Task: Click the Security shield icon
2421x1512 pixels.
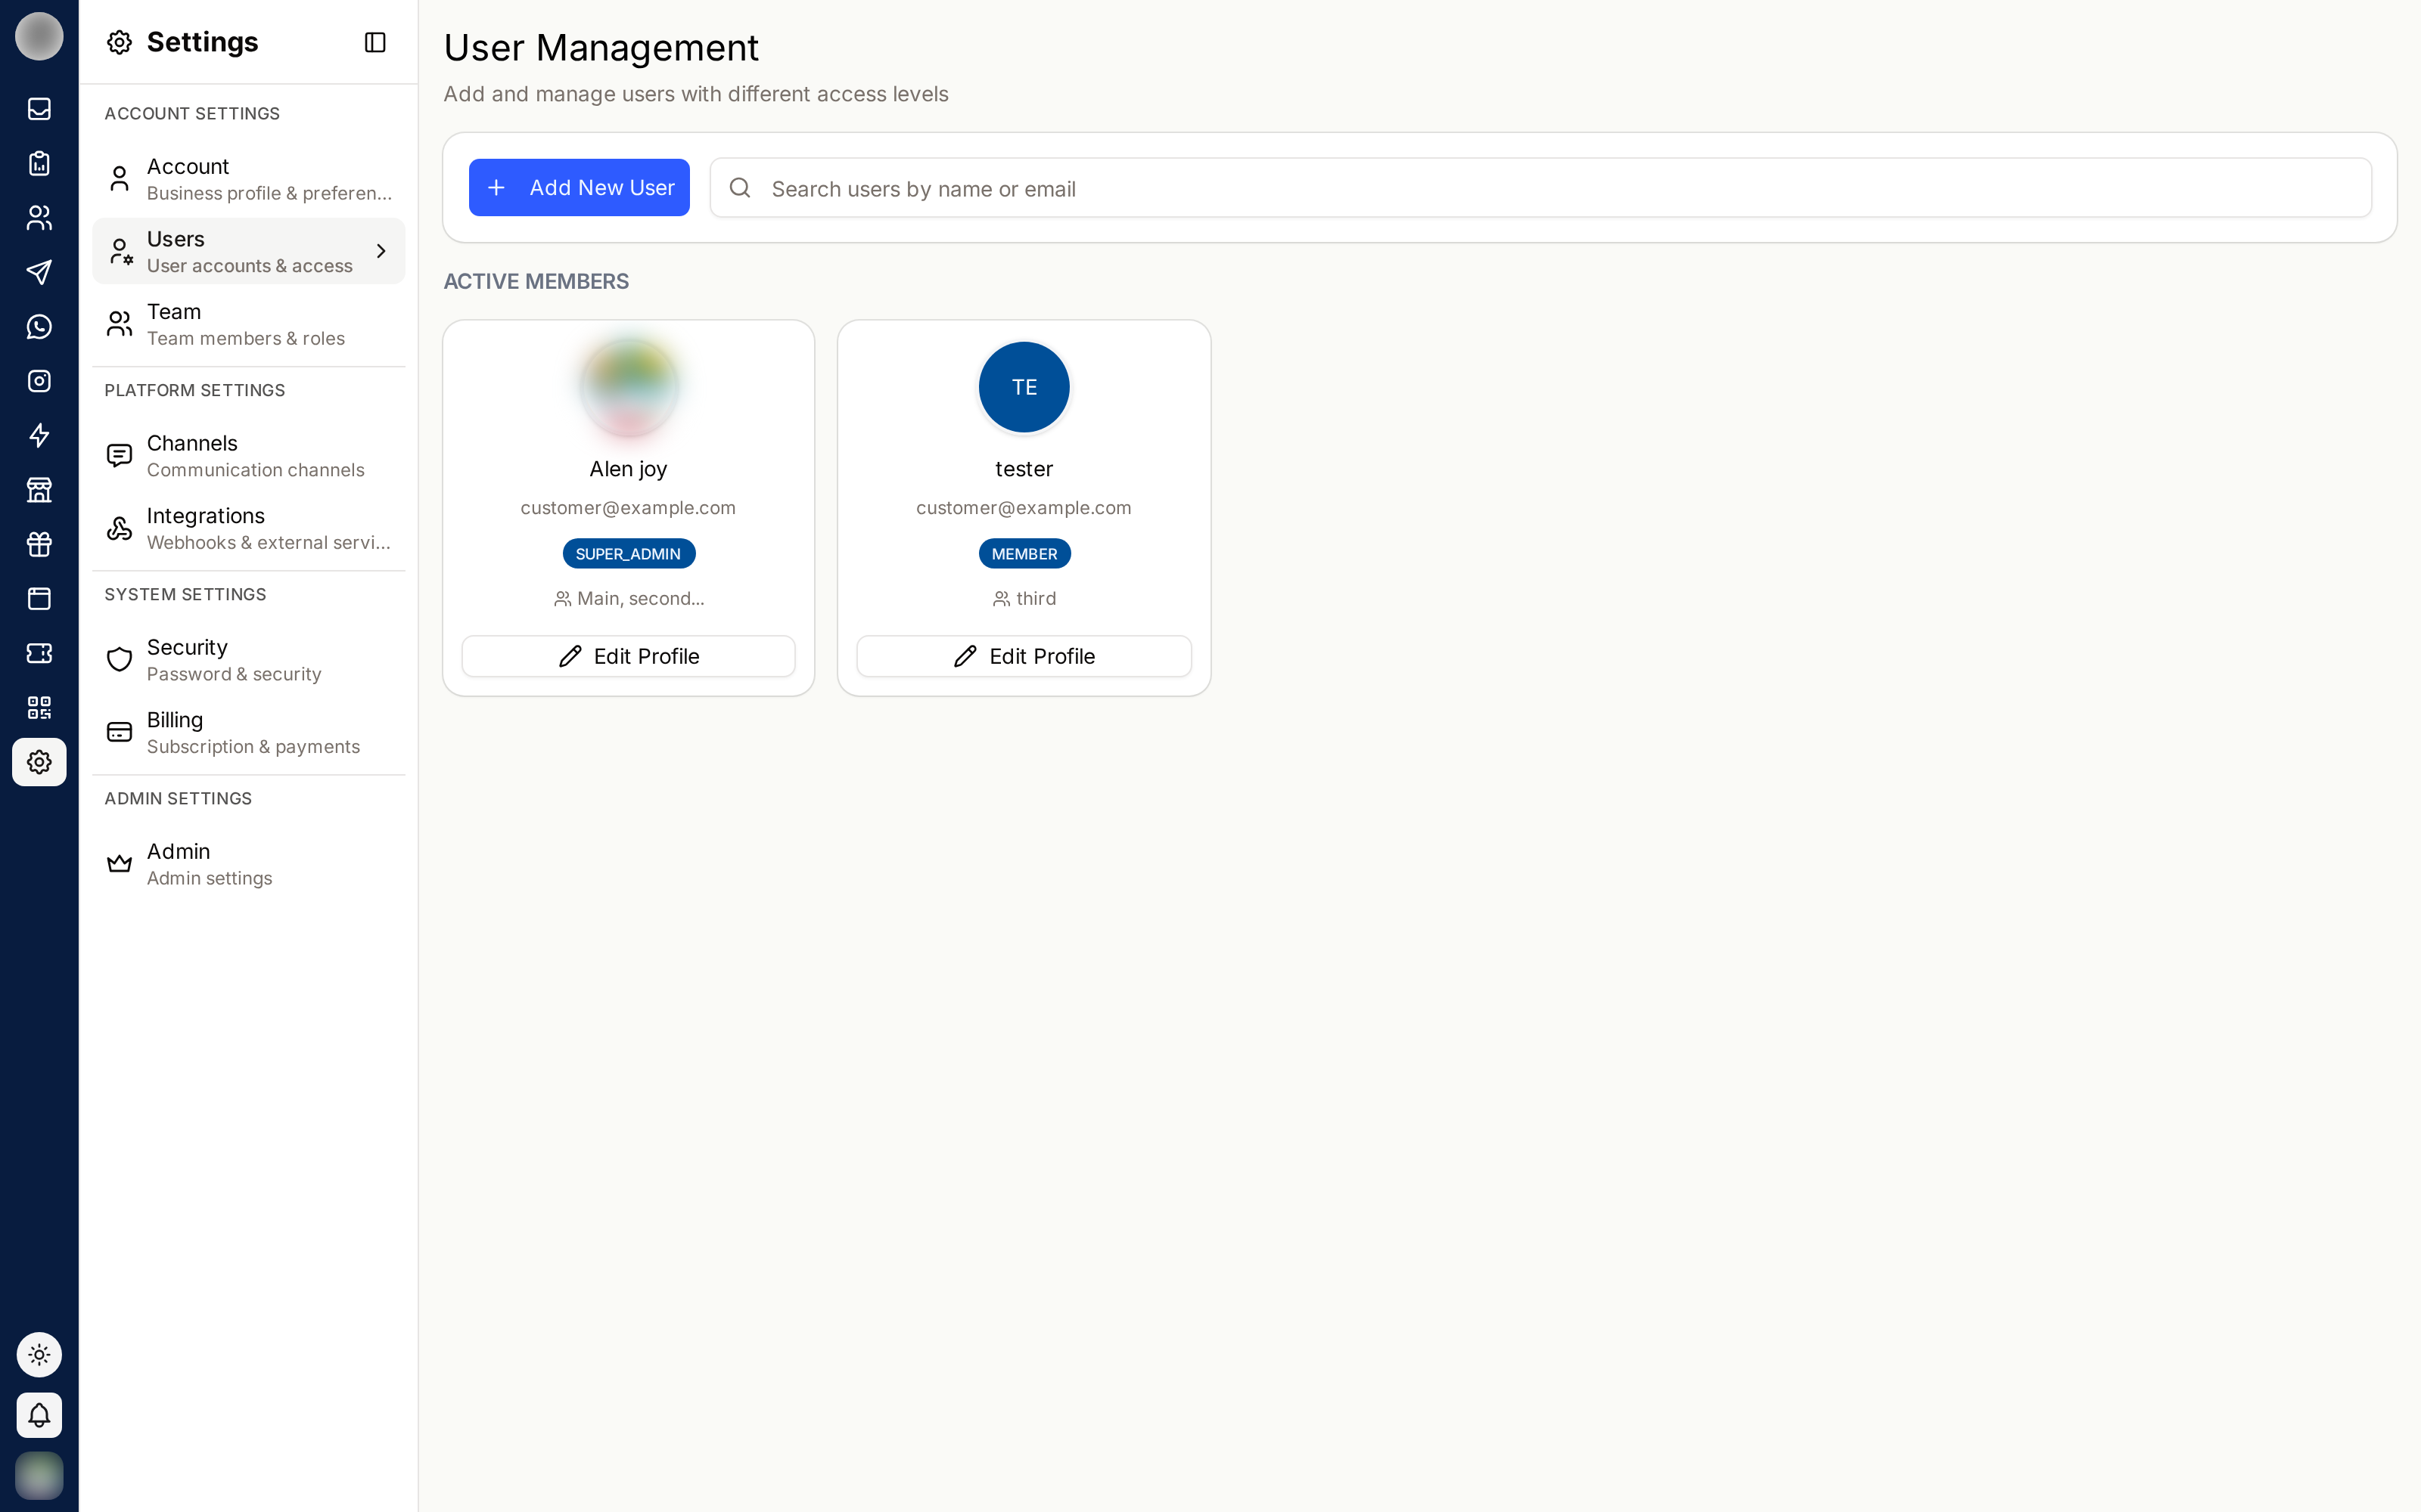Action: [x=119, y=660]
